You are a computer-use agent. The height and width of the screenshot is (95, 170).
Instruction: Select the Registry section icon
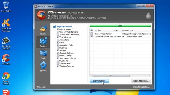[x=43, y=41]
